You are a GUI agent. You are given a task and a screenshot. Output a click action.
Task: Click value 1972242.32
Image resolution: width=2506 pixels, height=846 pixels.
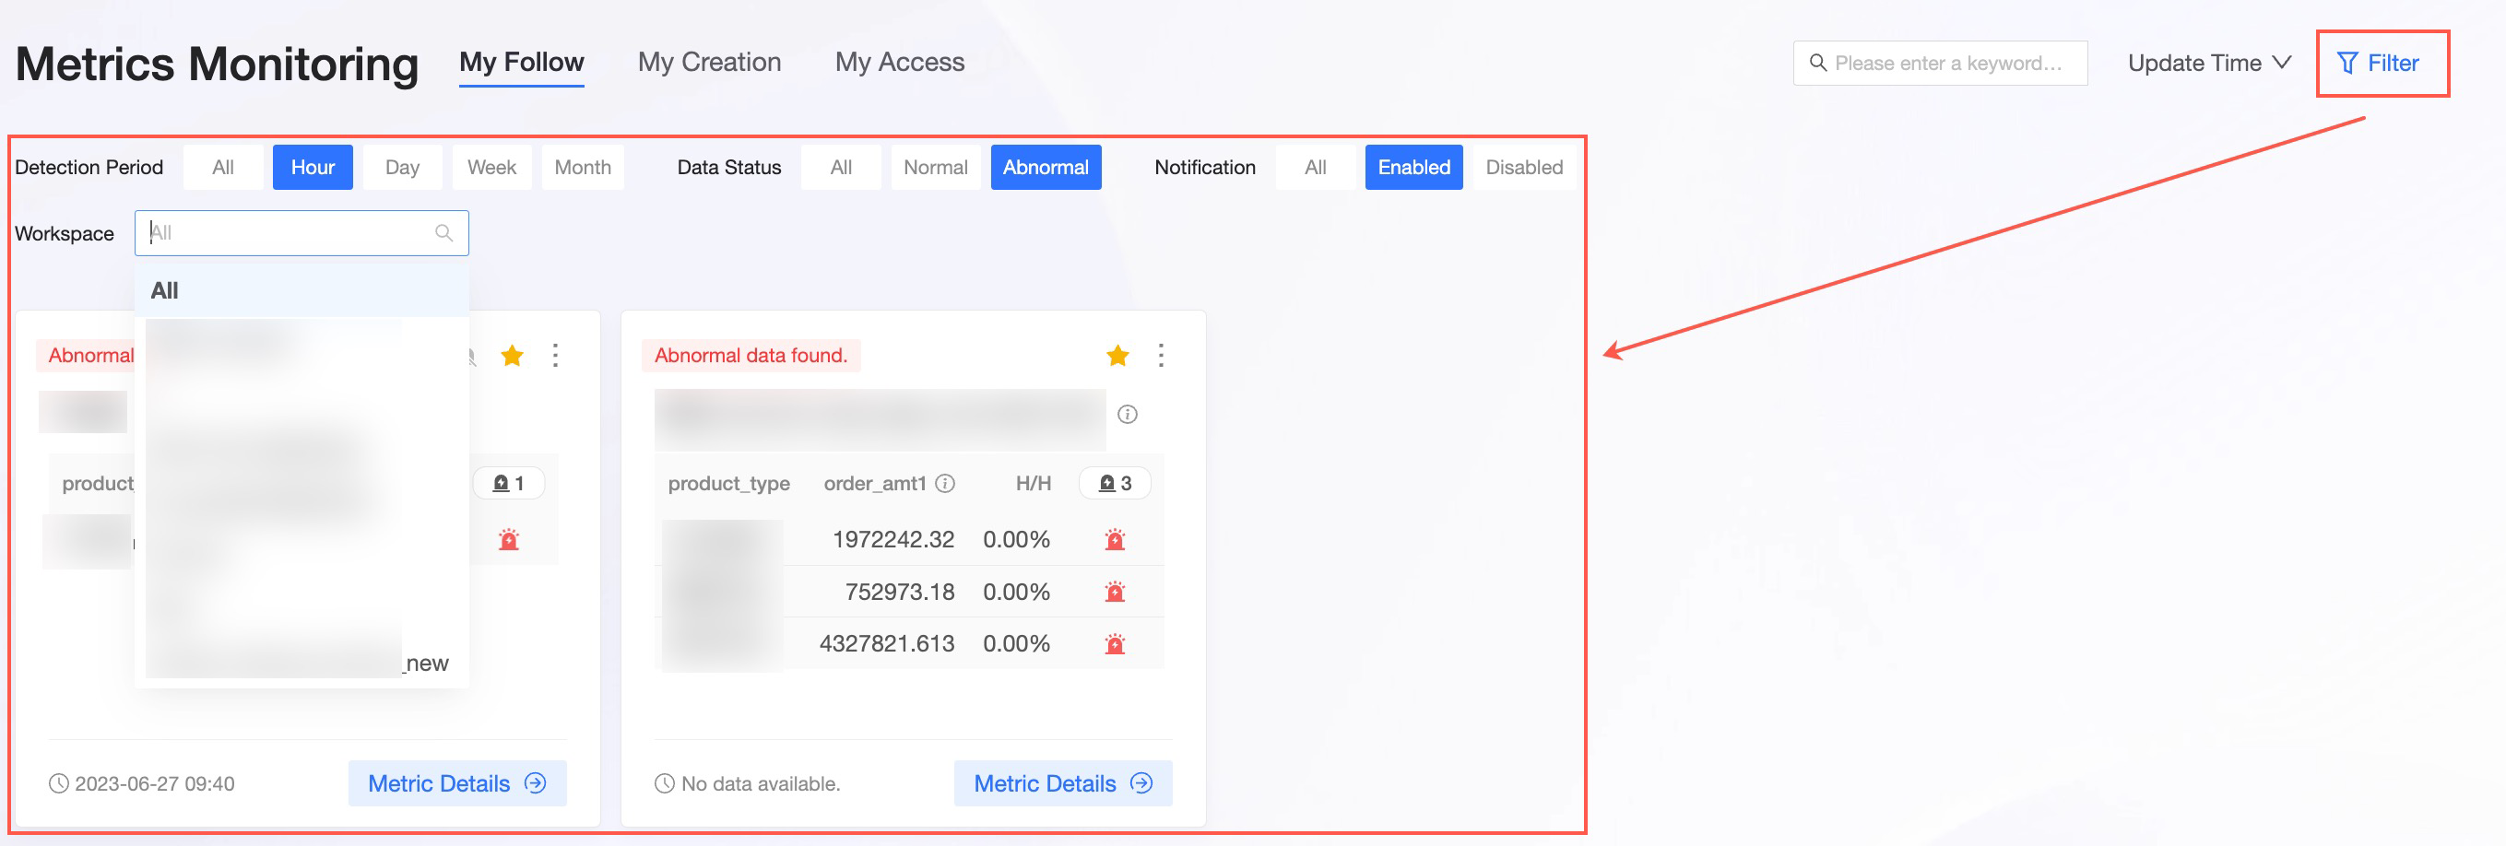click(893, 540)
